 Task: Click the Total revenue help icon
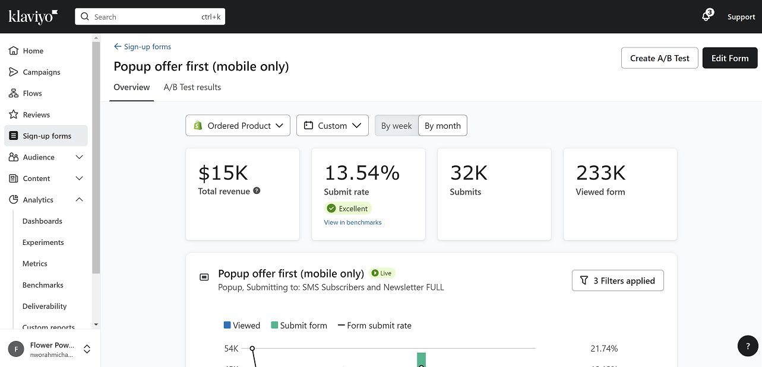pyautogui.click(x=257, y=191)
